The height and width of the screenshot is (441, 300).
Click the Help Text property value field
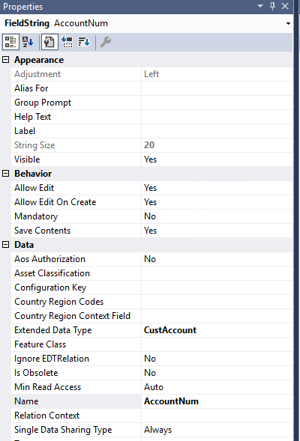click(217, 117)
